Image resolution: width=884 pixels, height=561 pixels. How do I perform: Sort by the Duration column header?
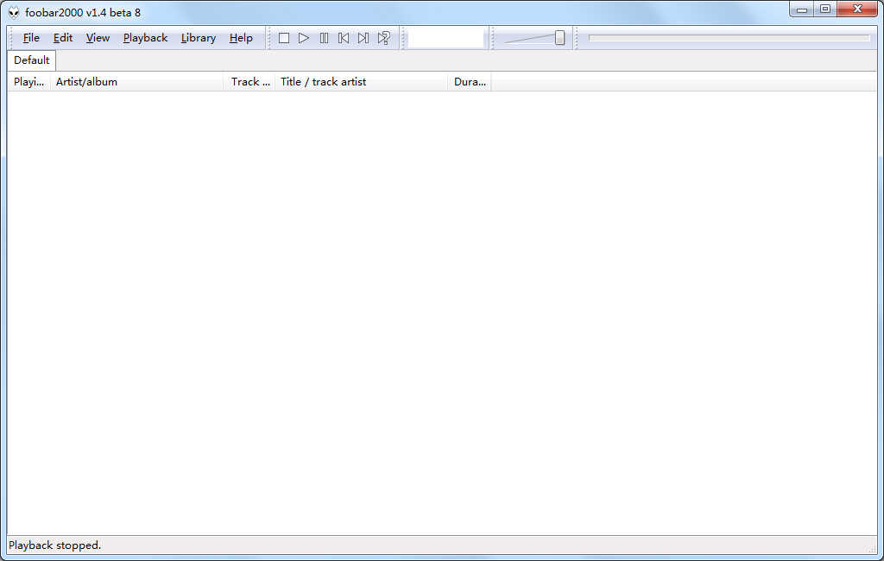tap(470, 82)
